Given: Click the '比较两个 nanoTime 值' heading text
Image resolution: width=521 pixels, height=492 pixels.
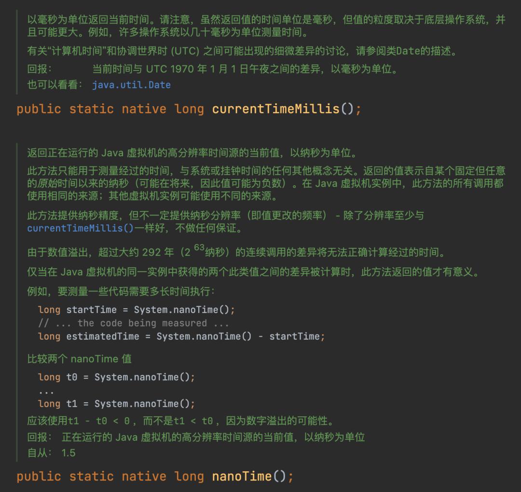Looking at the screenshot, I should coord(80,359).
